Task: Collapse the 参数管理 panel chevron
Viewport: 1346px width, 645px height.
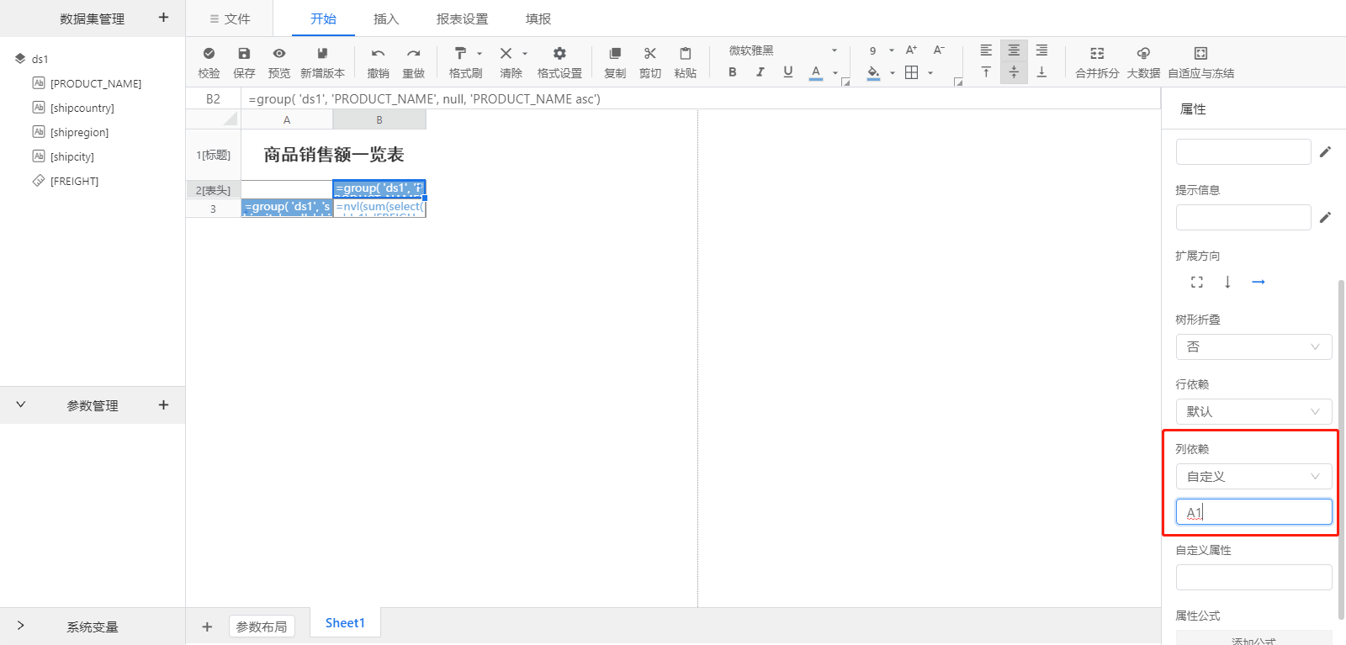Action: click(x=21, y=404)
